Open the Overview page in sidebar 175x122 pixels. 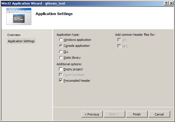click(x=14, y=35)
